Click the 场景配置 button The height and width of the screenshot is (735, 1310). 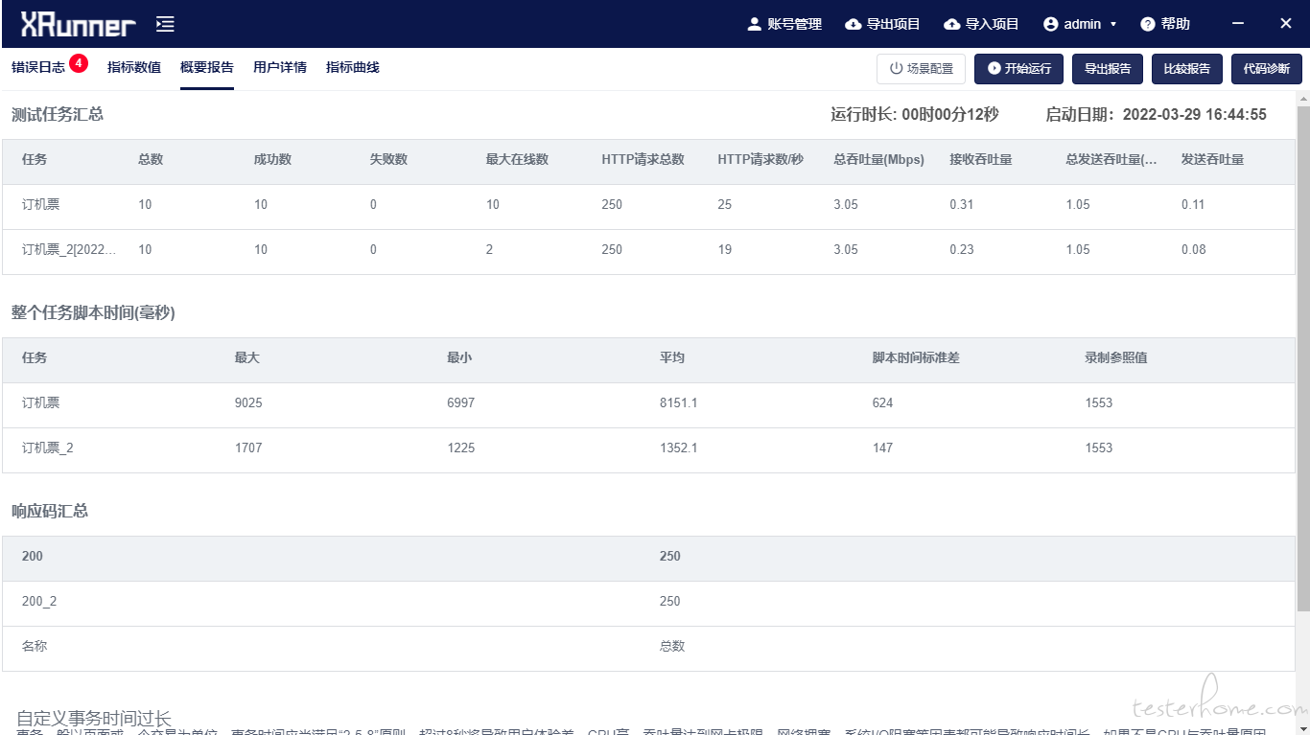click(x=922, y=69)
